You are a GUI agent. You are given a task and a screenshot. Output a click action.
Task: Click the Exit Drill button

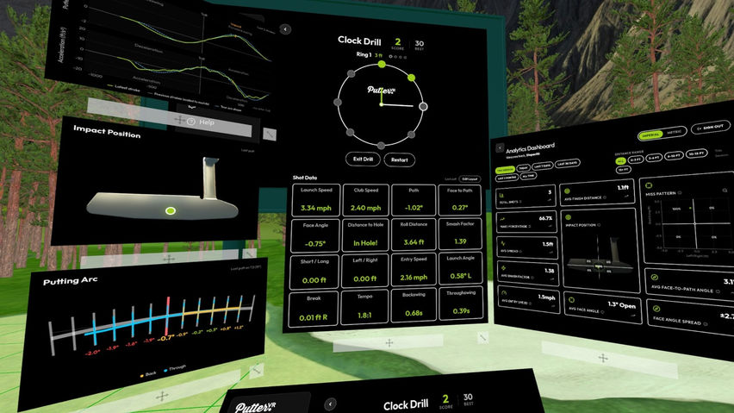pos(363,160)
